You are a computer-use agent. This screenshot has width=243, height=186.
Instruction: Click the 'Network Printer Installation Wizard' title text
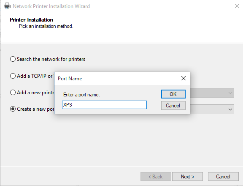[x=51, y=6]
